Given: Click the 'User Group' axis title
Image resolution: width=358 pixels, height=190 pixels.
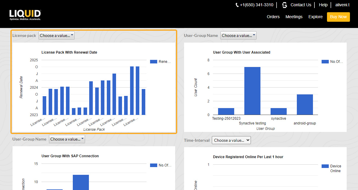Looking at the screenshot, I should point(266,129).
